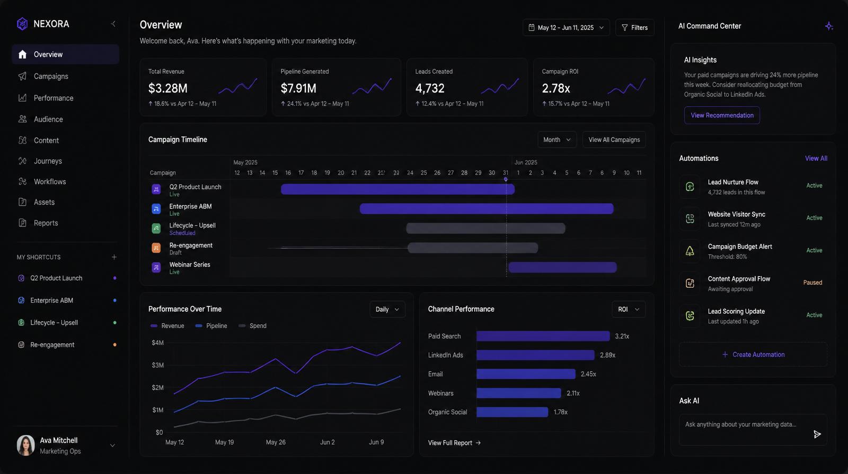Image resolution: width=848 pixels, height=474 pixels.
Task: Open the Daily interval dropdown
Action: [387, 309]
